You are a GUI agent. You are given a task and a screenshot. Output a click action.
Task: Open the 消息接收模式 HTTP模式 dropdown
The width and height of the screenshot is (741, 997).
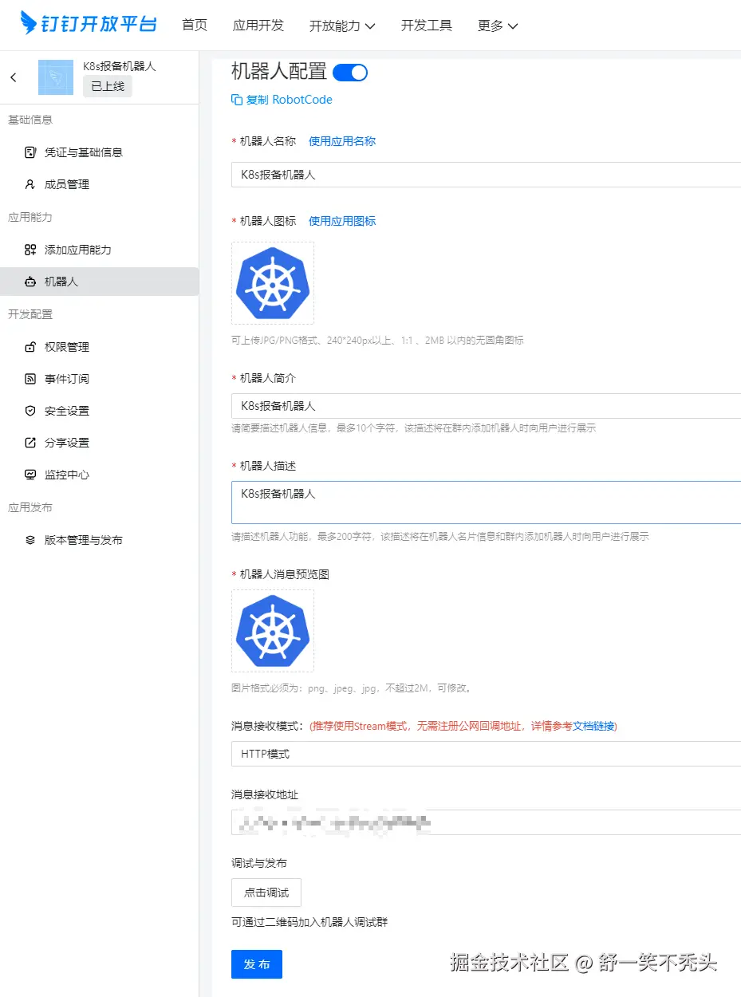coord(486,754)
